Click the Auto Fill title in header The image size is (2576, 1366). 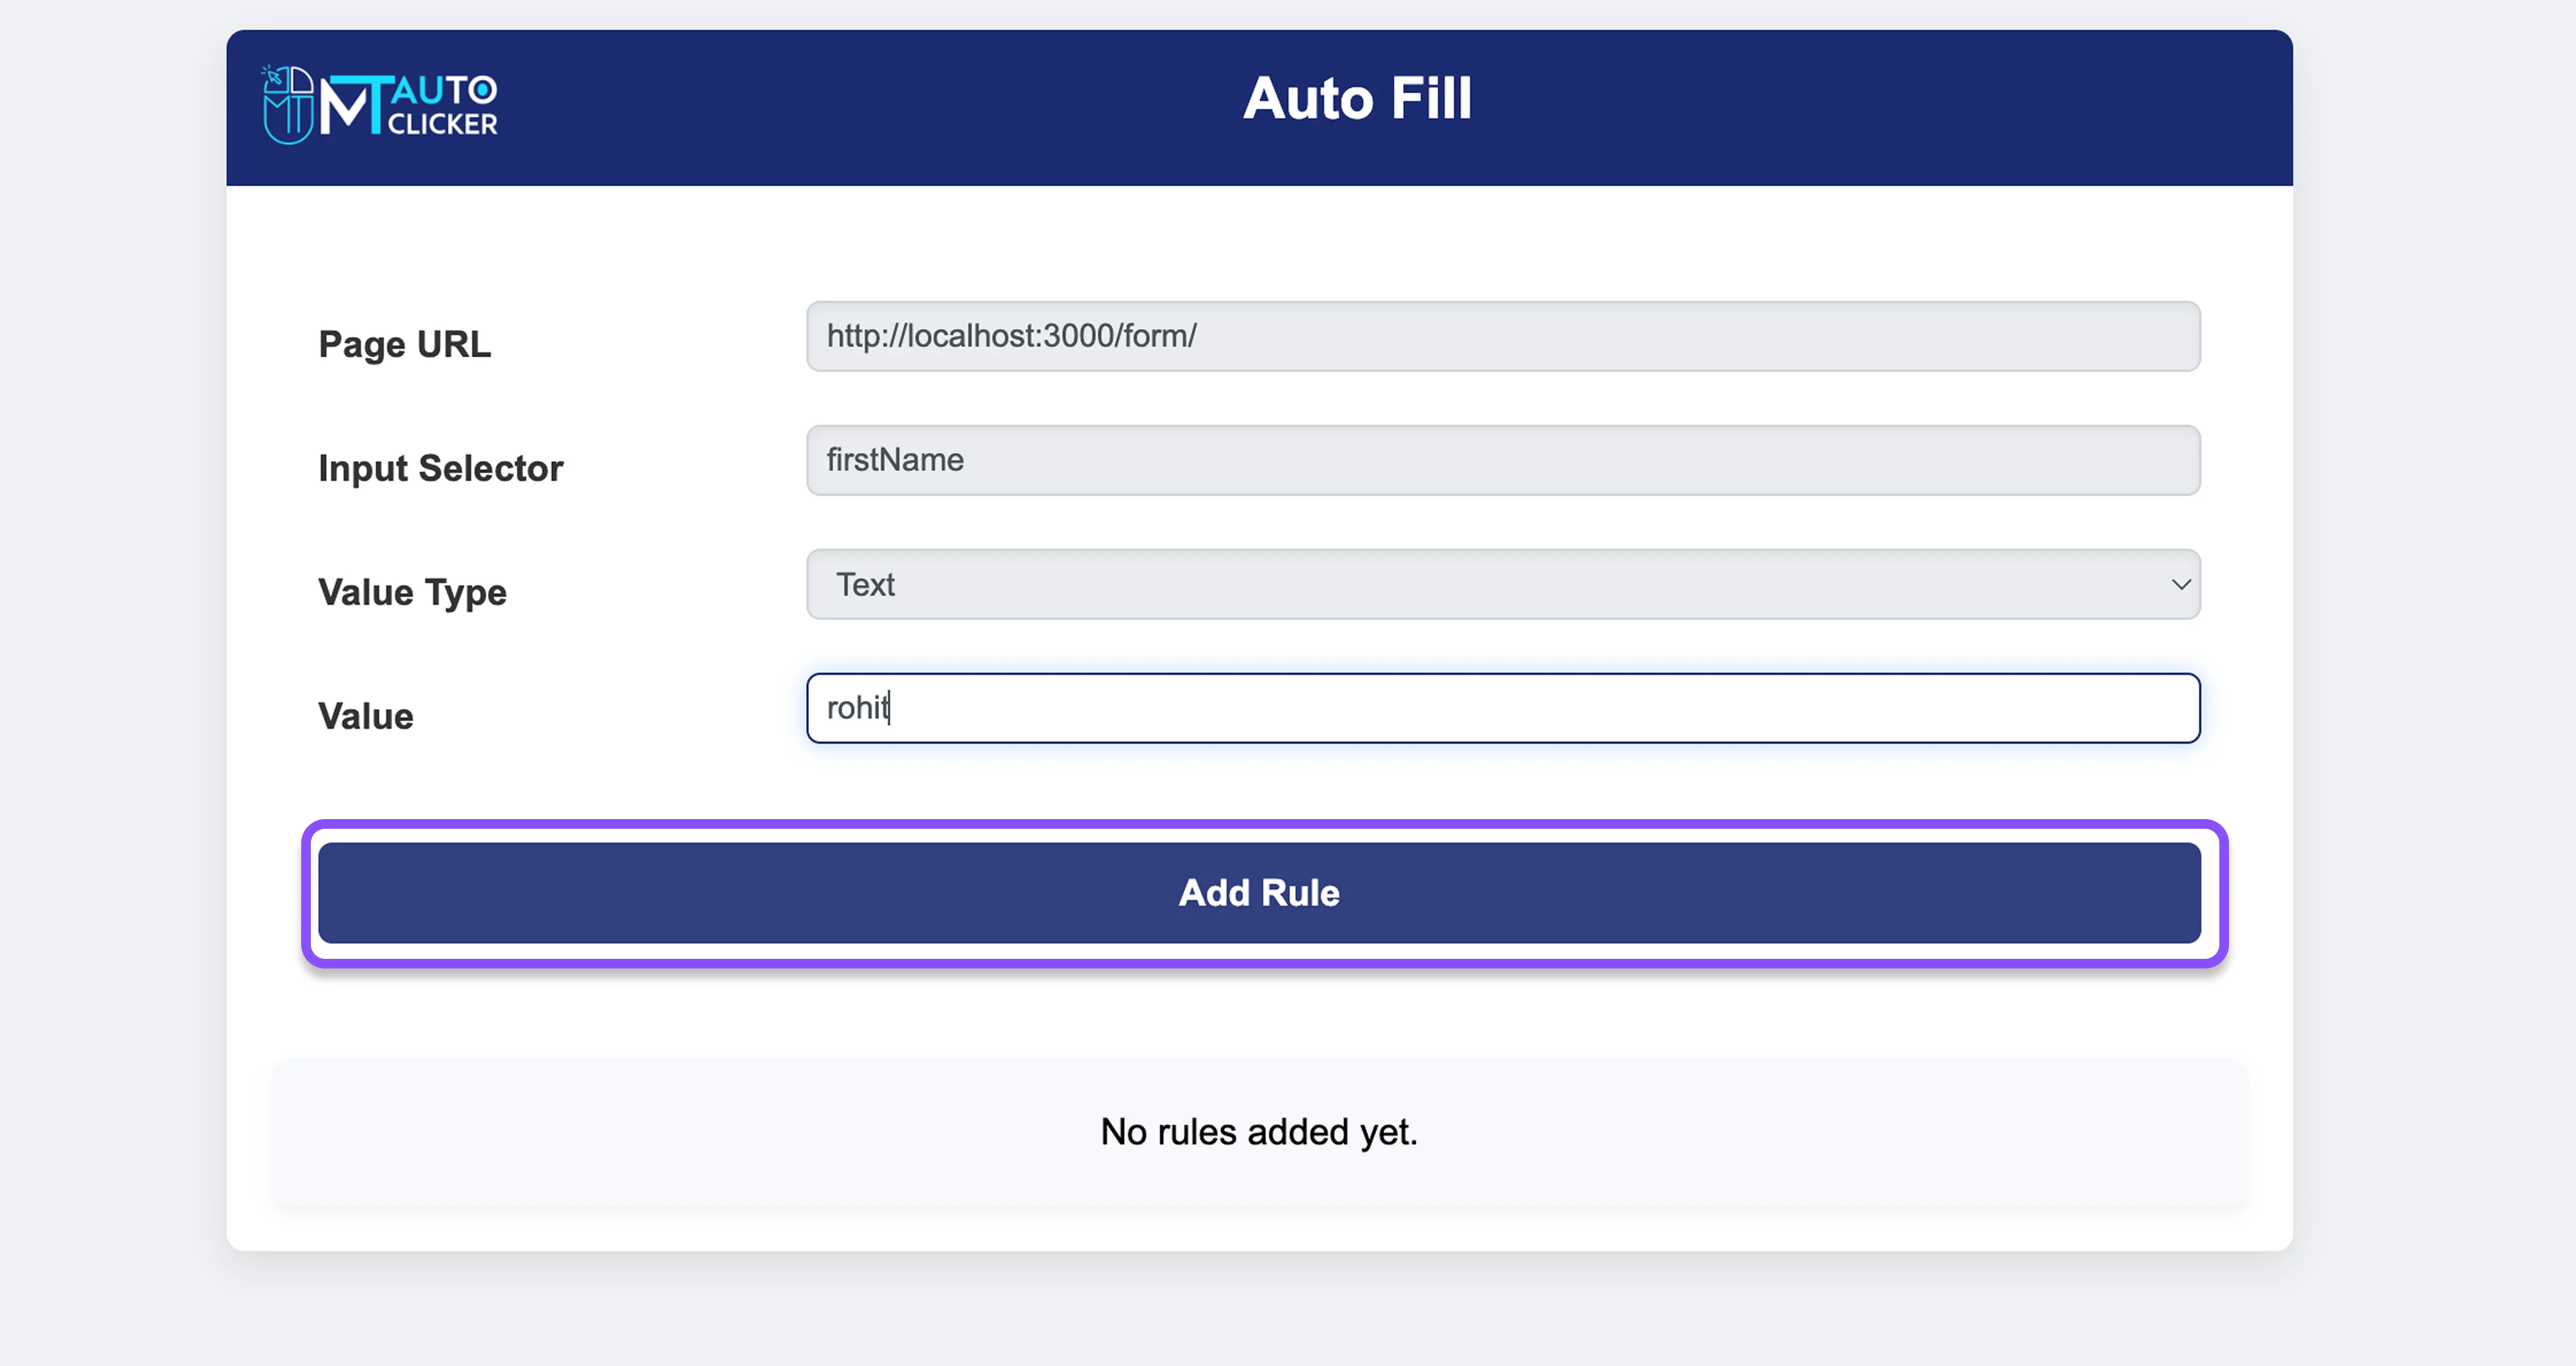(x=1358, y=98)
